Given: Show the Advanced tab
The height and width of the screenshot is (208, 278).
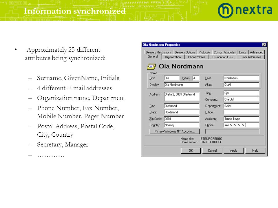Looking at the screenshot, I should pos(257,52).
